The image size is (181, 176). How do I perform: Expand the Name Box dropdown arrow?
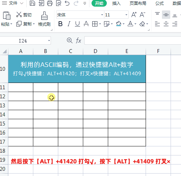49,40
